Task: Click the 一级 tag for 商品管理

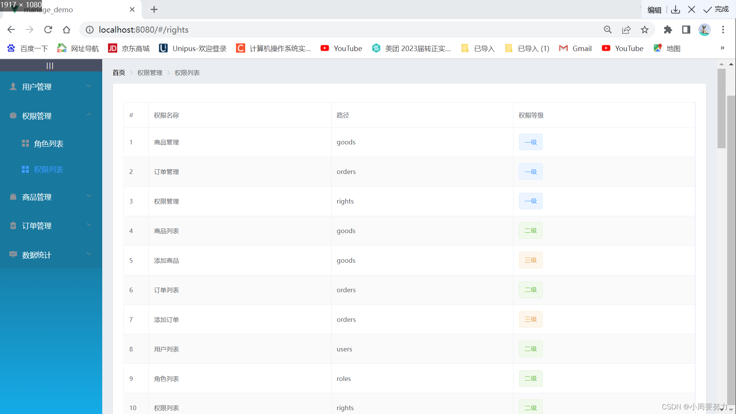Action: pos(530,142)
